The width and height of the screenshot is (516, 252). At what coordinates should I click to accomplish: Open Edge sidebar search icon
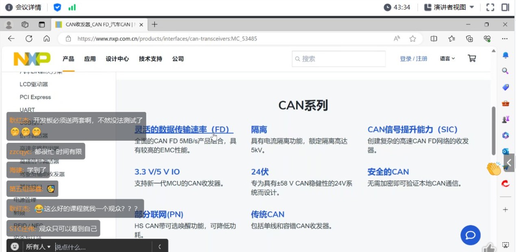click(505, 71)
